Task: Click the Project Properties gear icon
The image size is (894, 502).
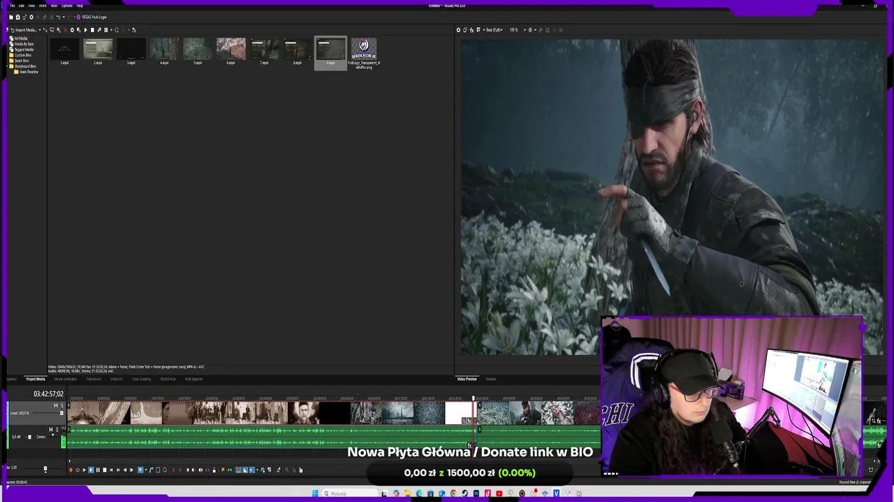Action: 31,17
